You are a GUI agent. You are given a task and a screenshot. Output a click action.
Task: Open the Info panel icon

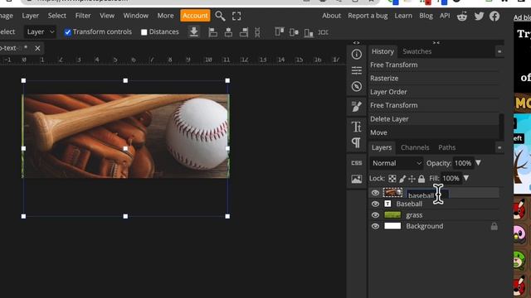click(x=356, y=55)
